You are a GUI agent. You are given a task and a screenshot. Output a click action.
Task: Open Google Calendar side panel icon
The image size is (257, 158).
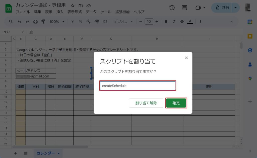pos(250,22)
